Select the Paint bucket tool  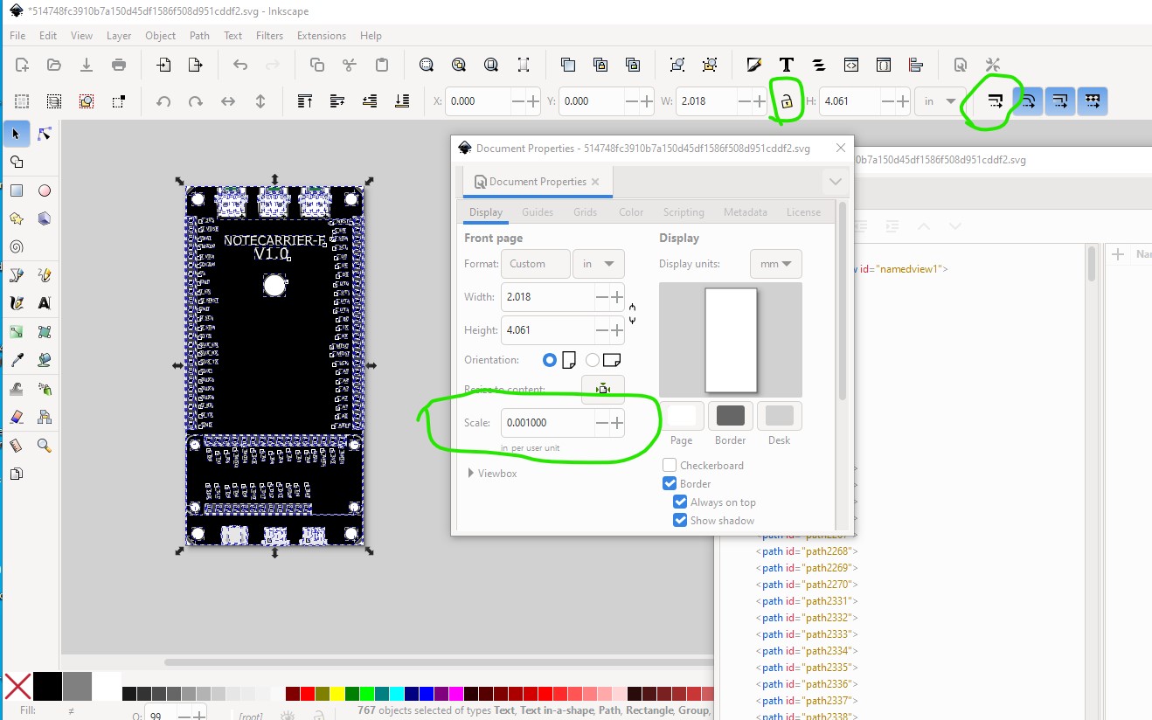[x=45, y=360]
